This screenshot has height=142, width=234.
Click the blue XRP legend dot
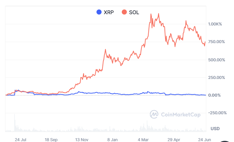click(x=99, y=12)
